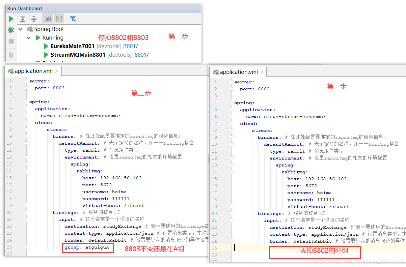Start debugging with the bug icon
406x267 pixels.
tap(11, 30)
